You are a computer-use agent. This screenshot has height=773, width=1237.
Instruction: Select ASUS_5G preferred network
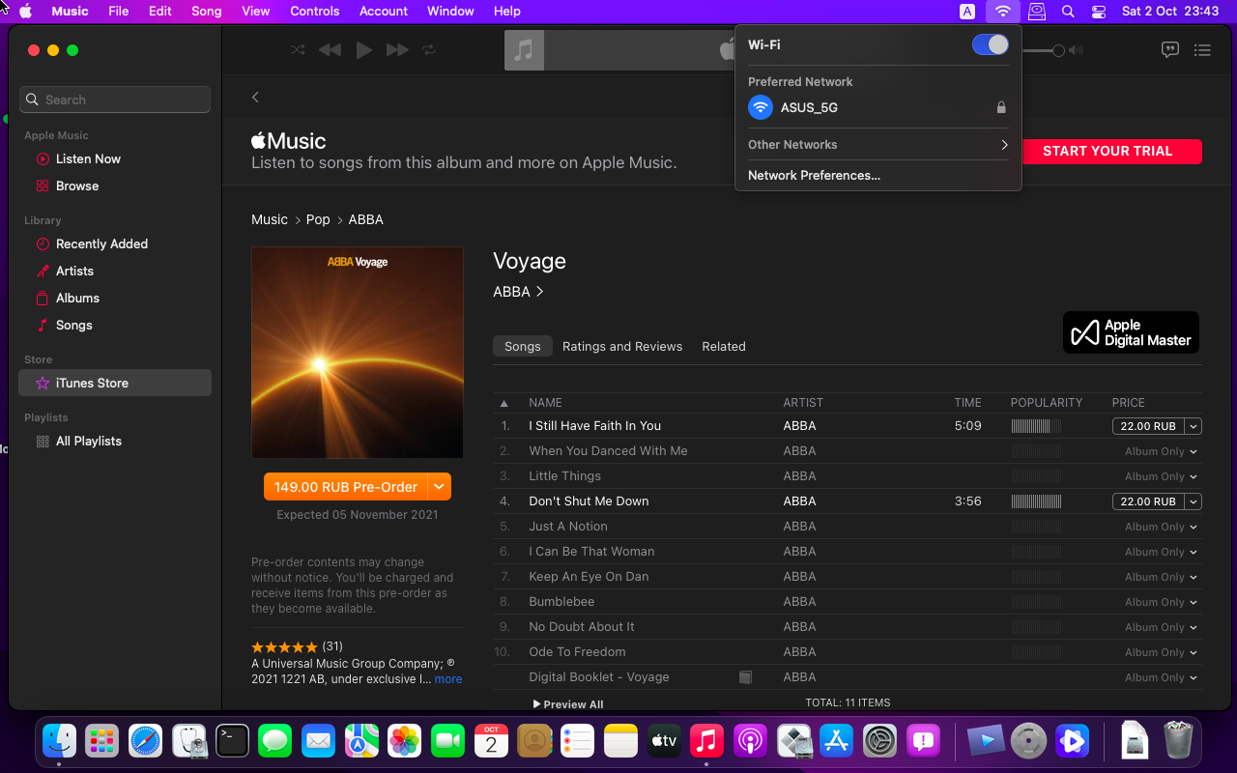coord(877,107)
